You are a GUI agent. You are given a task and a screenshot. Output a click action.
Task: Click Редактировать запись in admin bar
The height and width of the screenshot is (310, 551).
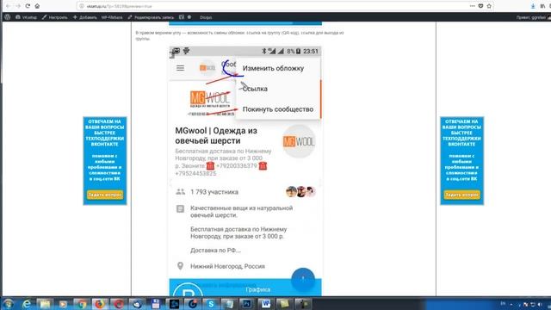[x=151, y=17]
